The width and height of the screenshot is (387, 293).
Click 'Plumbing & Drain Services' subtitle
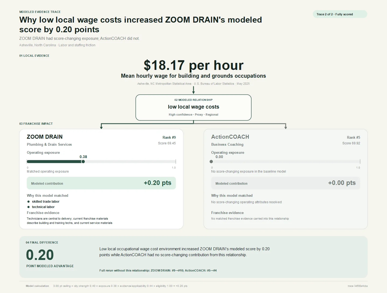click(x=49, y=144)
